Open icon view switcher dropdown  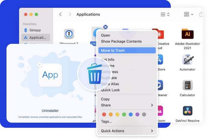coord(165,14)
